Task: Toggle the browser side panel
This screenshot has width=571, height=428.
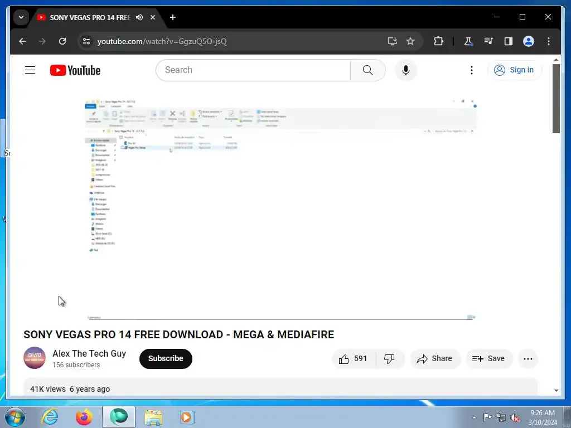Action: tap(509, 41)
